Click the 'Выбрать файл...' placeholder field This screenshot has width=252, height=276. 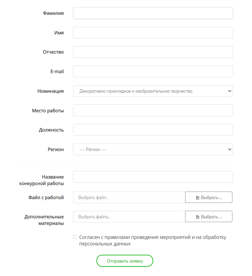click(x=129, y=197)
